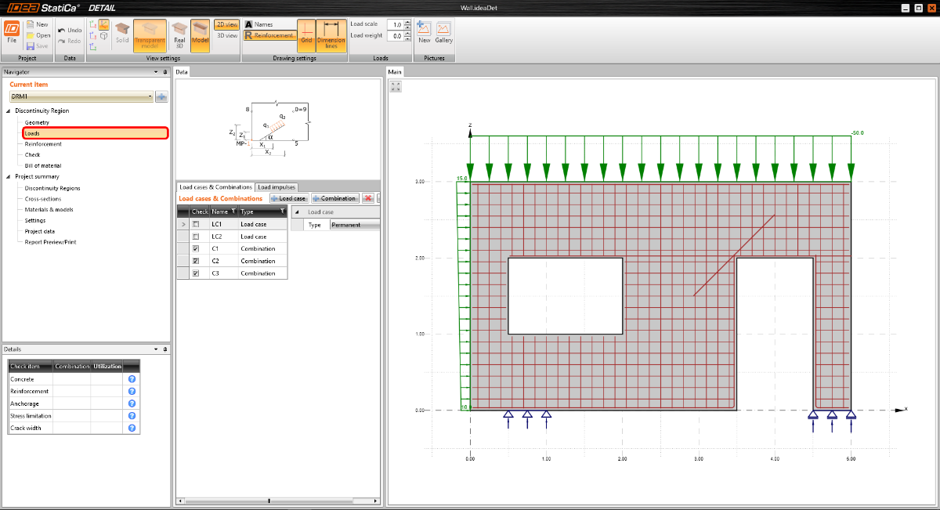
Task: Select the Main tab
Action: click(x=394, y=71)
